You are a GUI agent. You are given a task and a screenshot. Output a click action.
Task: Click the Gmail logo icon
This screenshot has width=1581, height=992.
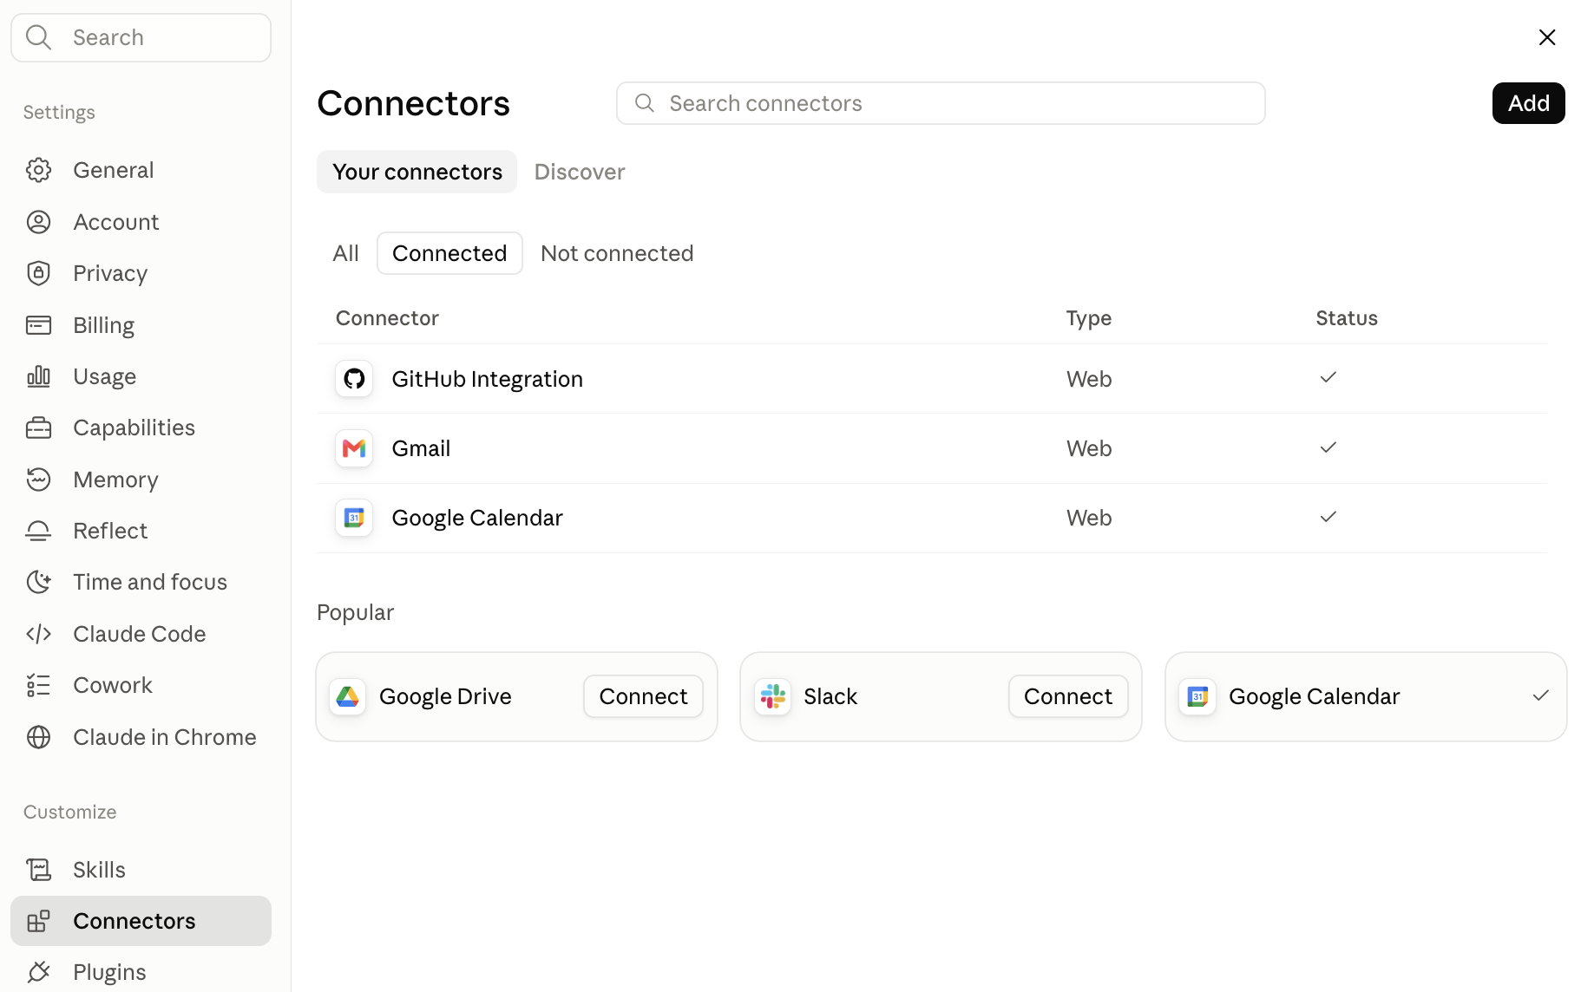(x=354, y=448)
